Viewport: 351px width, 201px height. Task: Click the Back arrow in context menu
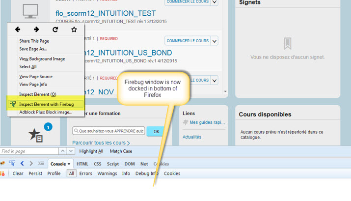click(x=18, y=29)
